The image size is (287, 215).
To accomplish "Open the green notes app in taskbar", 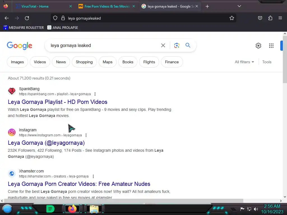I will tap(50, 209).
